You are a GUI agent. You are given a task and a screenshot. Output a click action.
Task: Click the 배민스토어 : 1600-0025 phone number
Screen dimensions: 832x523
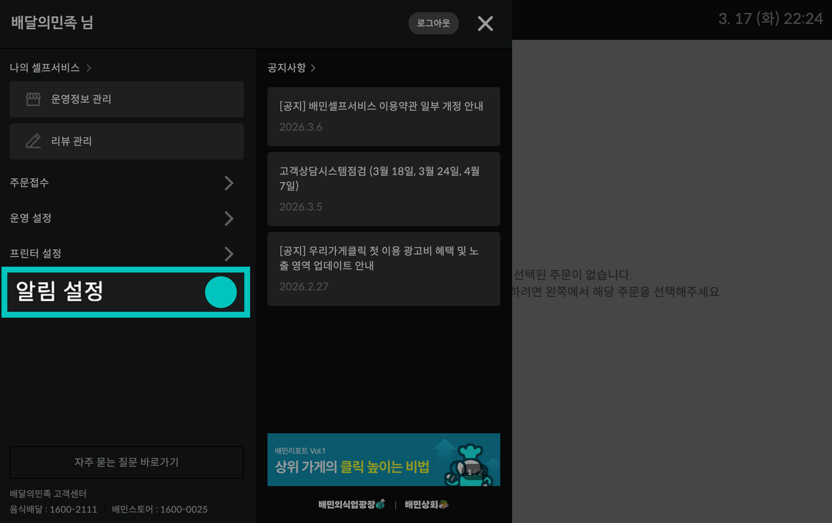tap(160, 509)
